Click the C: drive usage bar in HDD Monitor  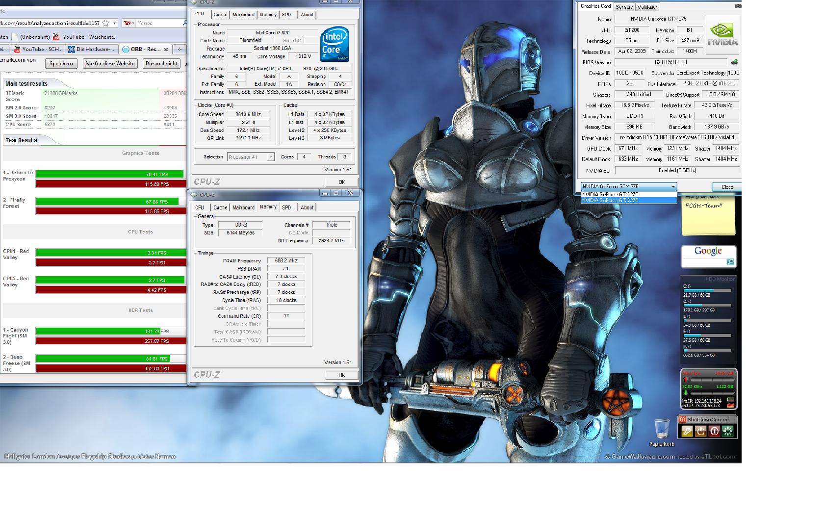point(707,290)
